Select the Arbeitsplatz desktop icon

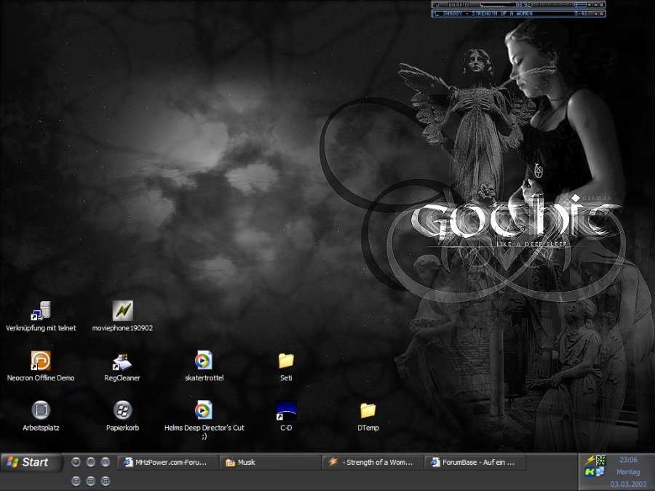41,410
